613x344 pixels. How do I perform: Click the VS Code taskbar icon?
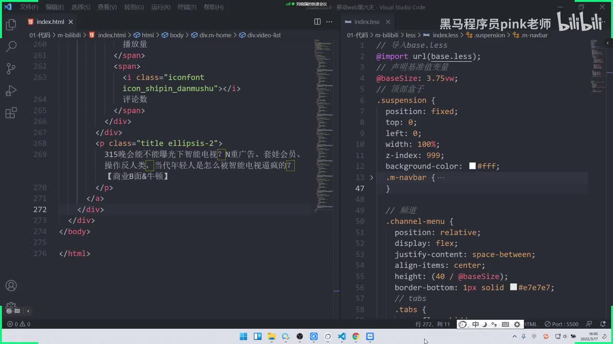(x=341, y=336)
